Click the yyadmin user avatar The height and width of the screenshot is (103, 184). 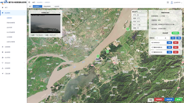[172, 2]
